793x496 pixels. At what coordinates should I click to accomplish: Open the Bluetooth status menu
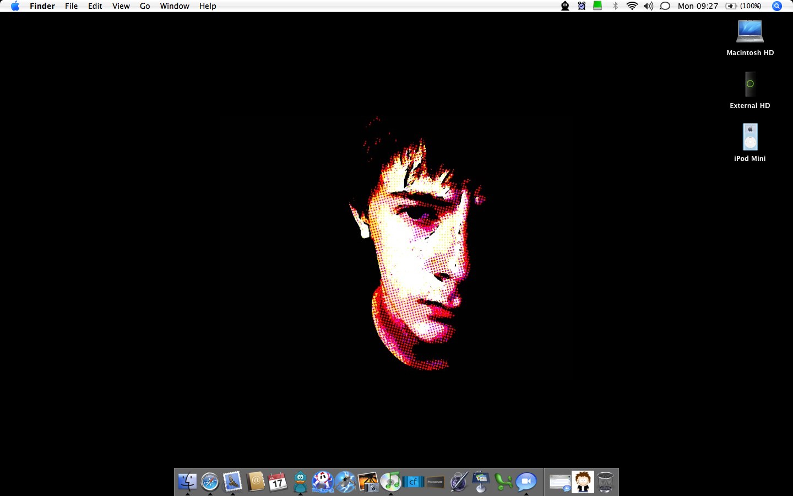pyautogui.click(x=616, y=6)
